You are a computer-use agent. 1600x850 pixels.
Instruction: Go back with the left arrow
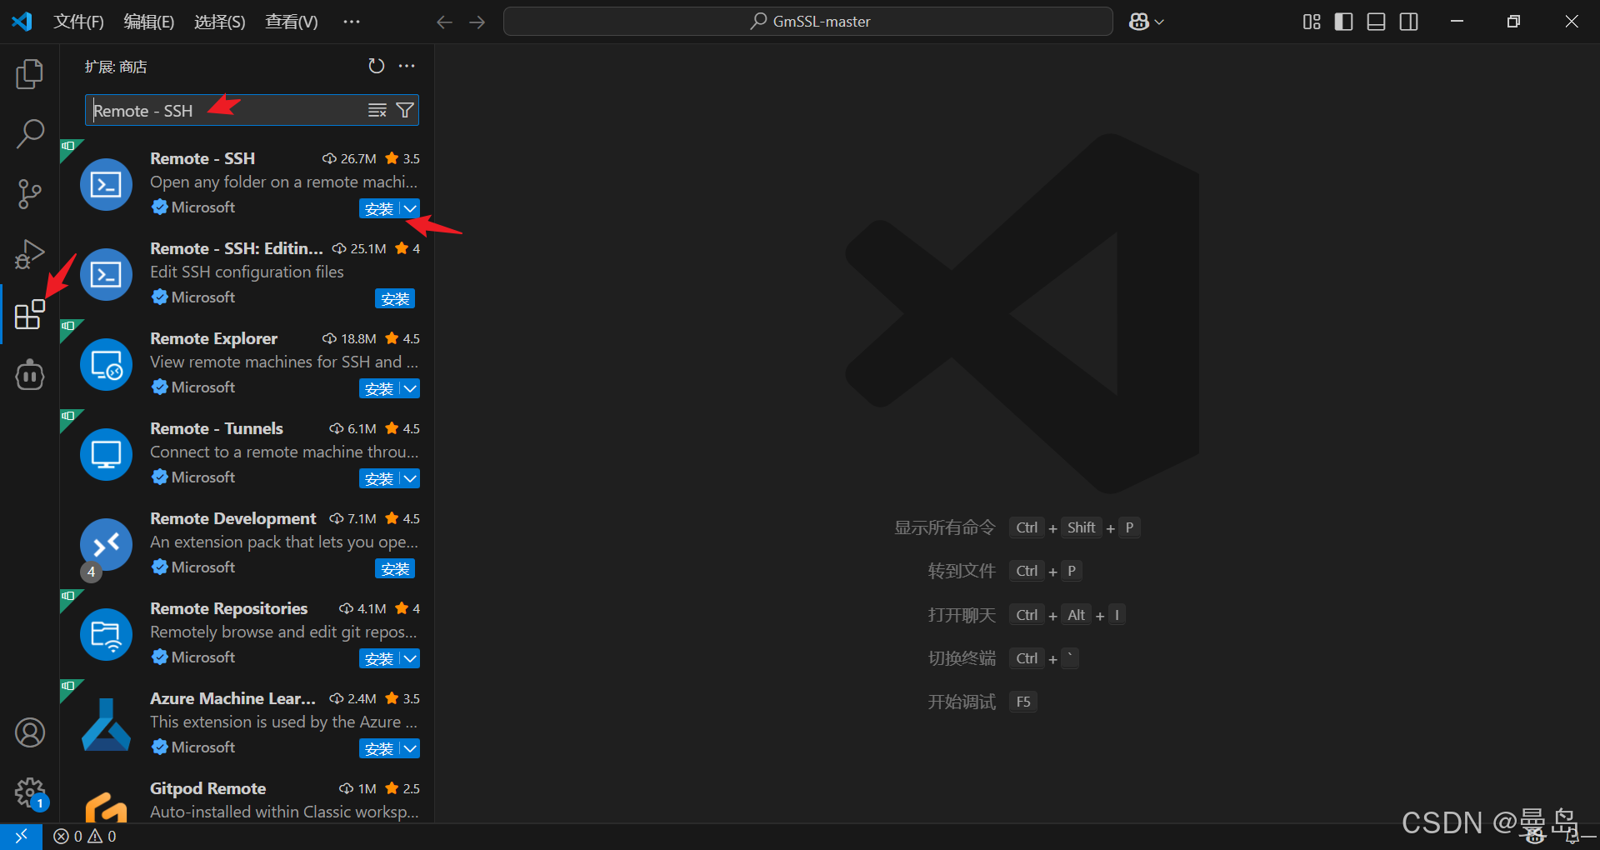(x=444, y=22)
